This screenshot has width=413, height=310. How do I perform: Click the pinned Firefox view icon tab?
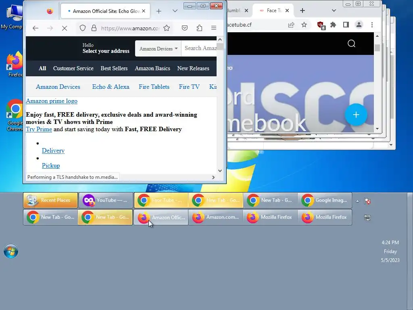click(50, 11)
